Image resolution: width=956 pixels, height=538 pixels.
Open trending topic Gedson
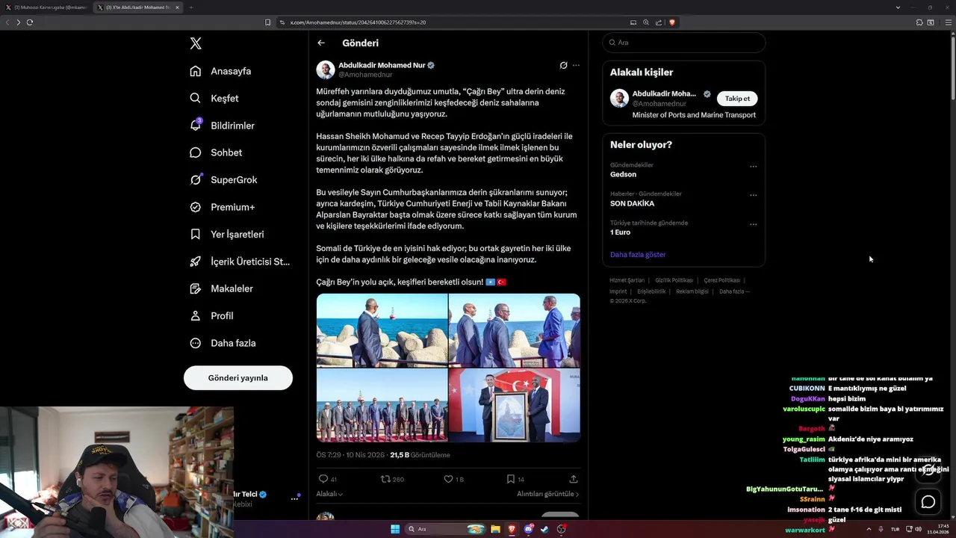[623, 174]
